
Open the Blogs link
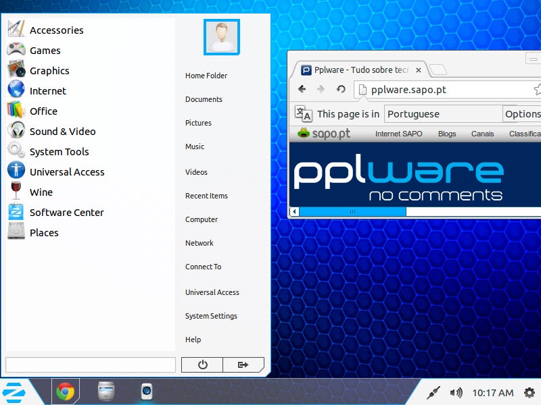[x=447, y=134]
